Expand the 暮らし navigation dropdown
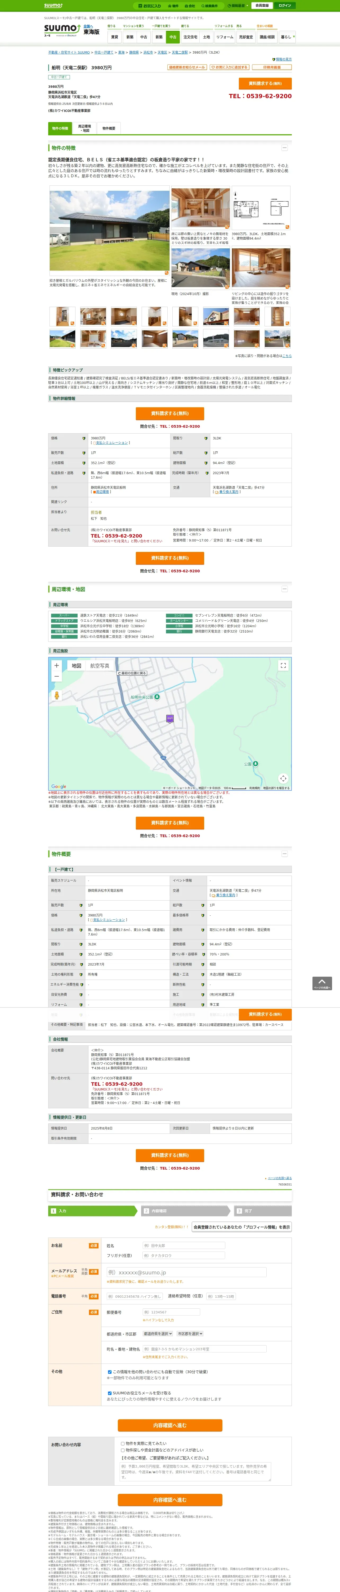Screen dimensions: 340x1592 click(287, 37)
